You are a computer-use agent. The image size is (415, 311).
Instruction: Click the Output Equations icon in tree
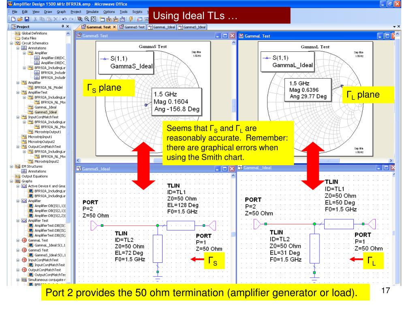click(18, 176)
